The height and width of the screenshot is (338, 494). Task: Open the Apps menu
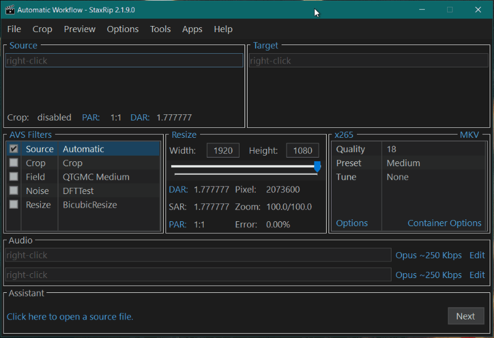tap(192, 29)
